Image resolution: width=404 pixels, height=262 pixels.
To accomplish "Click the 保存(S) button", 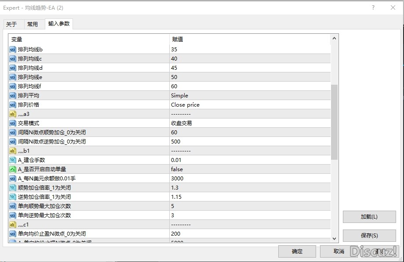I will pos(369,235).
